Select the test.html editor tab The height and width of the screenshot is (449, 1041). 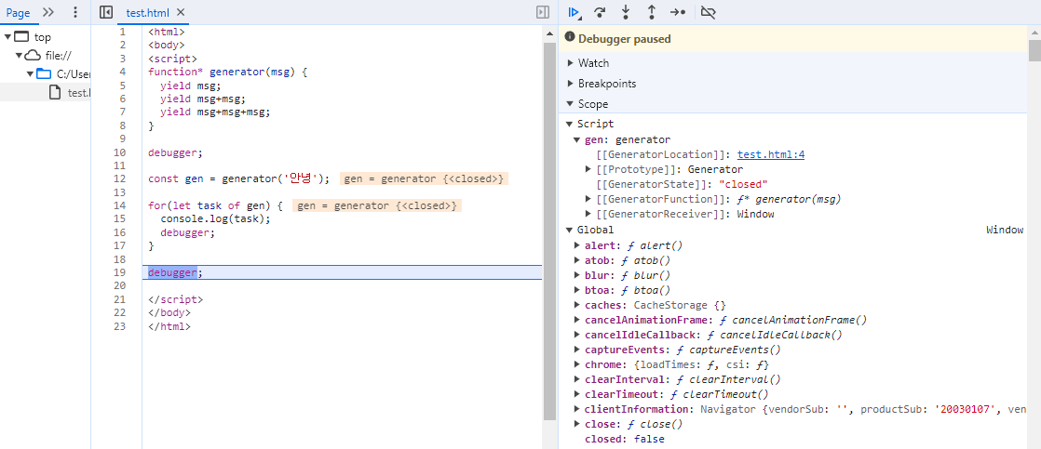(148, 12)
